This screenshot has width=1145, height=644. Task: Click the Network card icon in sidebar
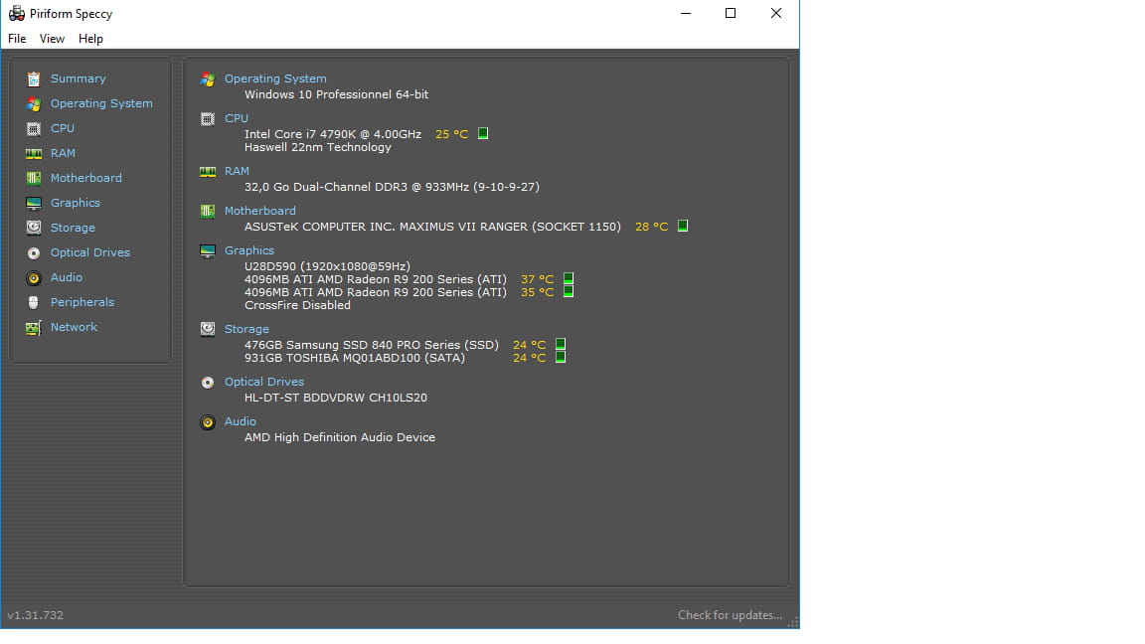pyautogui.click(x=34, y=327)
